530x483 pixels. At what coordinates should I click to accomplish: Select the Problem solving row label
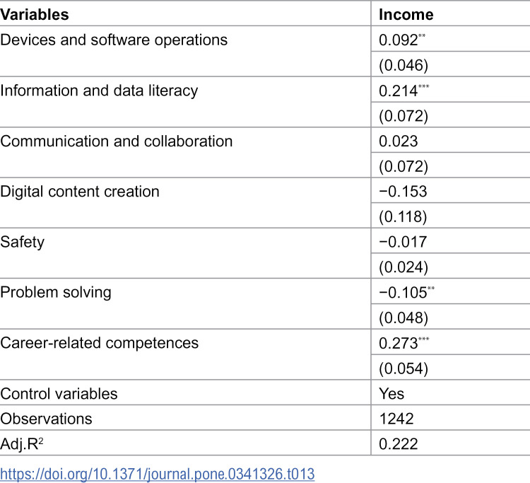55,293
